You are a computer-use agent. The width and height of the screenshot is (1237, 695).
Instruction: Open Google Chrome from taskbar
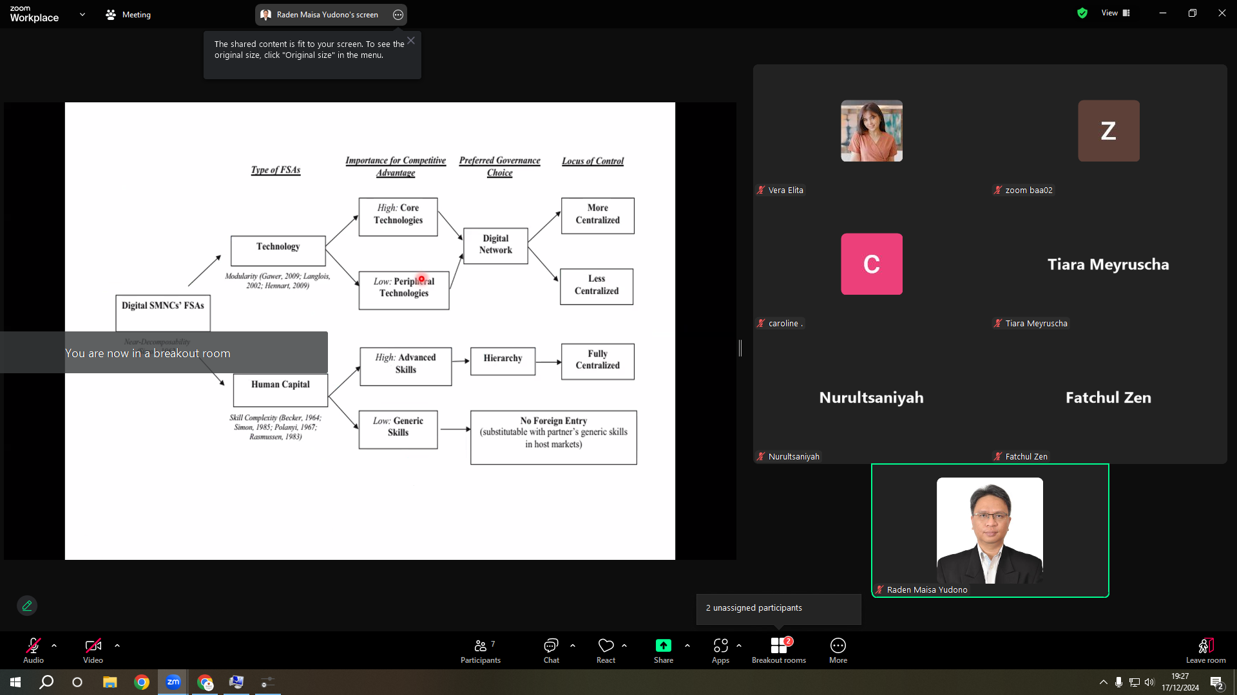(142, 682)
